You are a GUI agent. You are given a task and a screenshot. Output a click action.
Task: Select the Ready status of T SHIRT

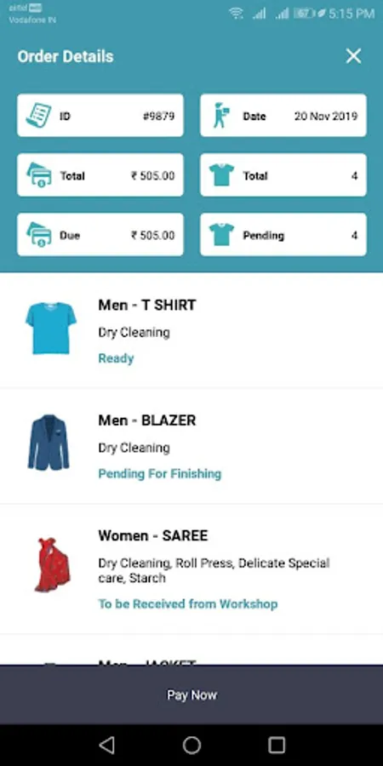click(x=116, y=358)
